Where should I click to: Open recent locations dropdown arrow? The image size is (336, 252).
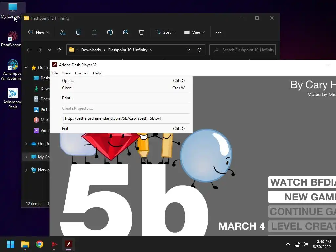[50, 50]
